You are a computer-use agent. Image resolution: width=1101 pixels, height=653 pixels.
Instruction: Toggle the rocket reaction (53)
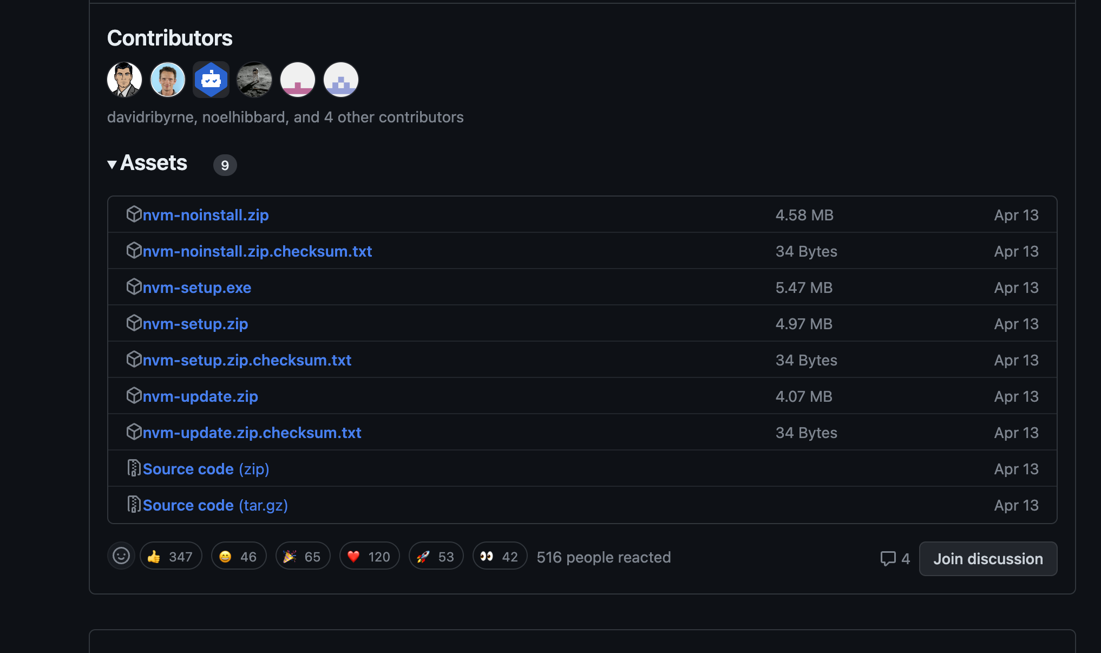coord(436,557)
